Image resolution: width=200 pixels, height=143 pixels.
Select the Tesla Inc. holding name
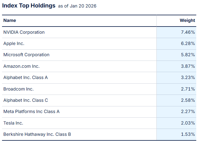tap(13, 123)
